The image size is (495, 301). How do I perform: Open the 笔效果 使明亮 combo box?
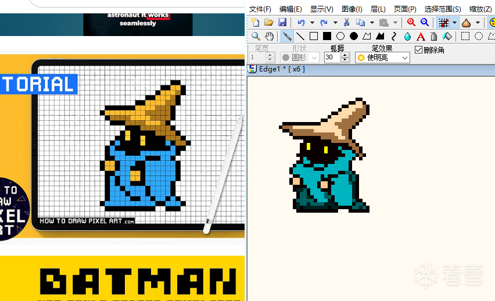point(382,58)
